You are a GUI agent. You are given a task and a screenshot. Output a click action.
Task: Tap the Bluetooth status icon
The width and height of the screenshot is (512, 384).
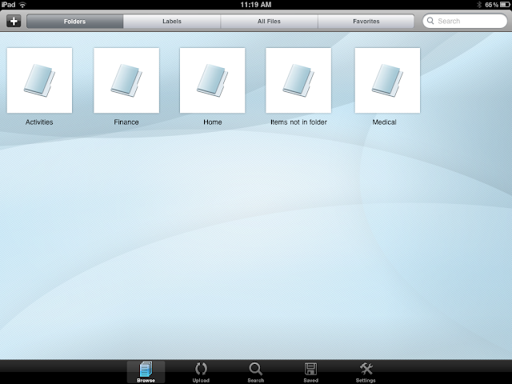[479, 5]
